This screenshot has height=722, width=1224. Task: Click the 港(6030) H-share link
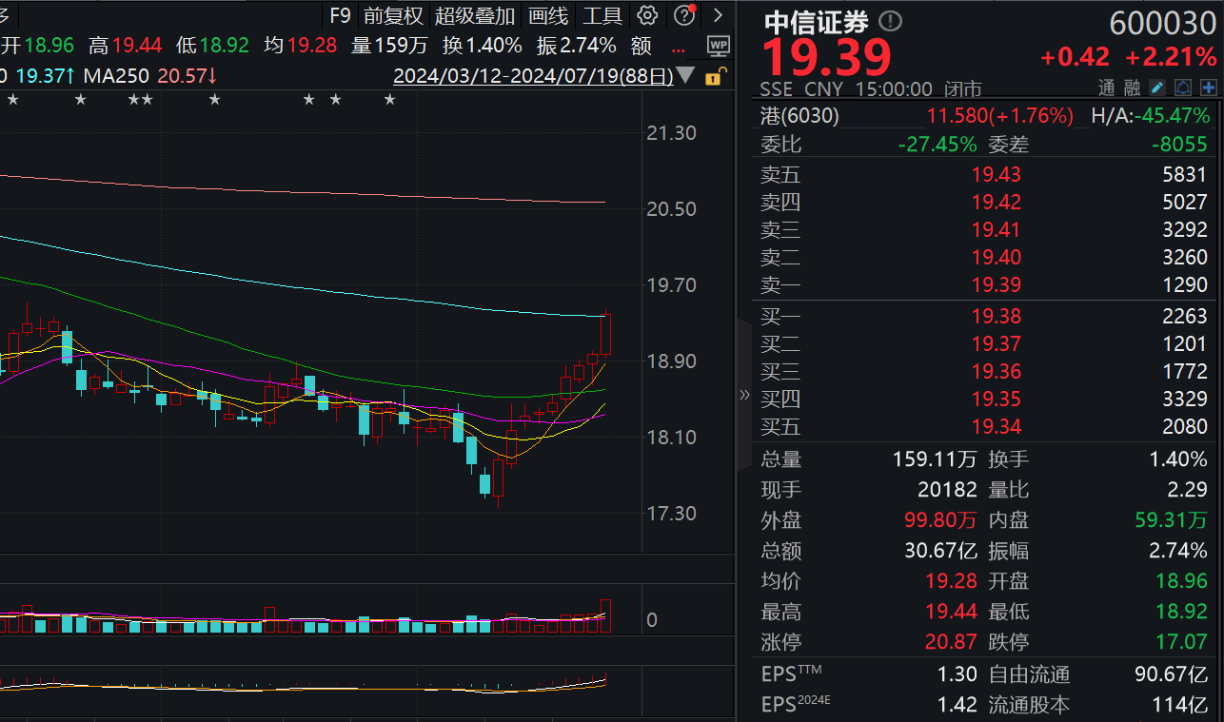tap(800, 116)
